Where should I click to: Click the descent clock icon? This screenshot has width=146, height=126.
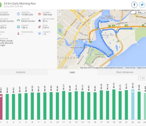pos(18,27)
